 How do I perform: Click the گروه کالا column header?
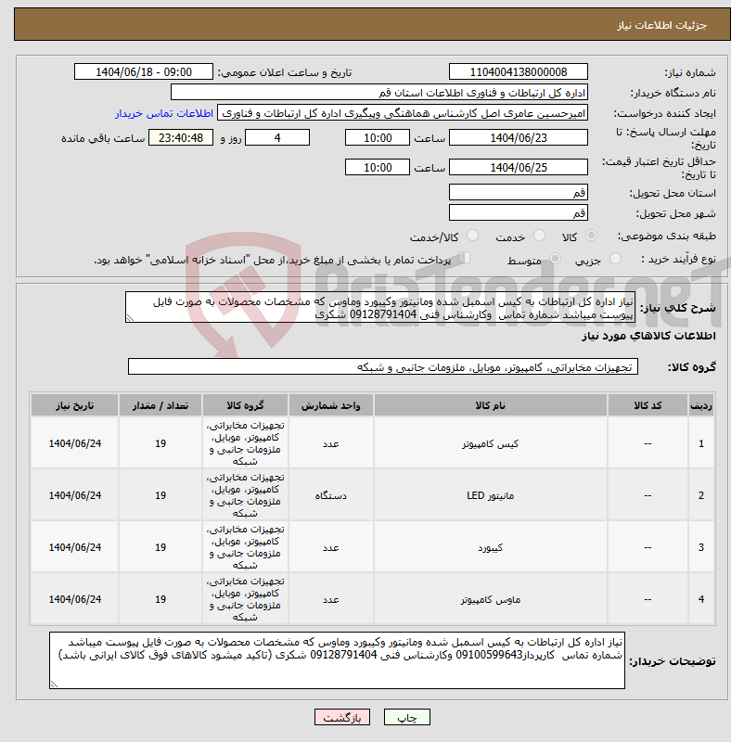pyautogui.click(x=245, y=405)
